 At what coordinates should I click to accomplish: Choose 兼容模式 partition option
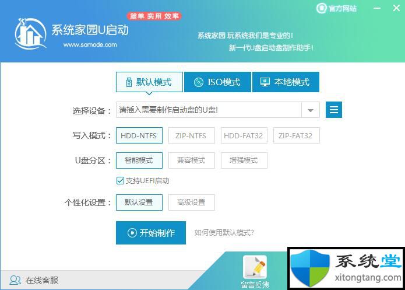191,160
